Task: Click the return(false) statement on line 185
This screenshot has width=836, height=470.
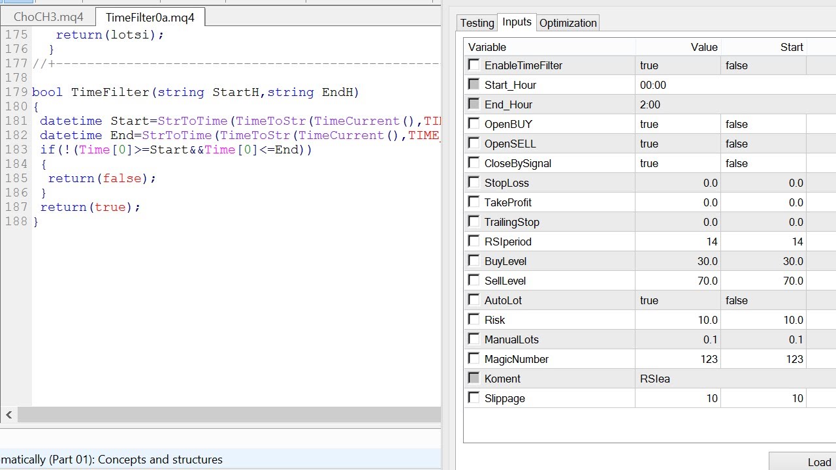Action: (102, 178)
